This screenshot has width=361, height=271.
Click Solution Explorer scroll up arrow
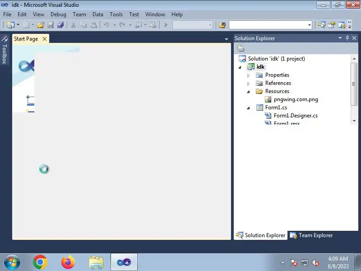pos(354,59)
